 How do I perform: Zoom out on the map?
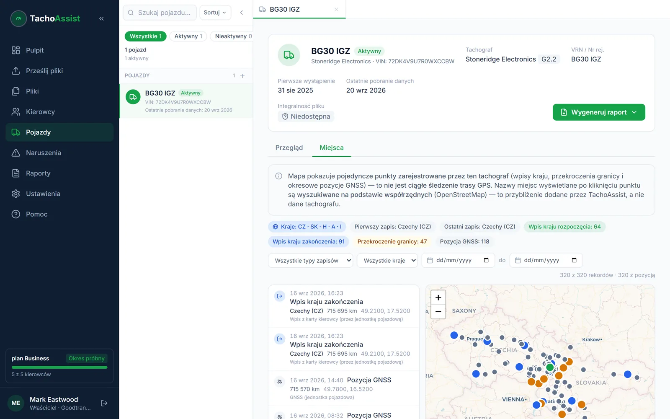point(438,312)
